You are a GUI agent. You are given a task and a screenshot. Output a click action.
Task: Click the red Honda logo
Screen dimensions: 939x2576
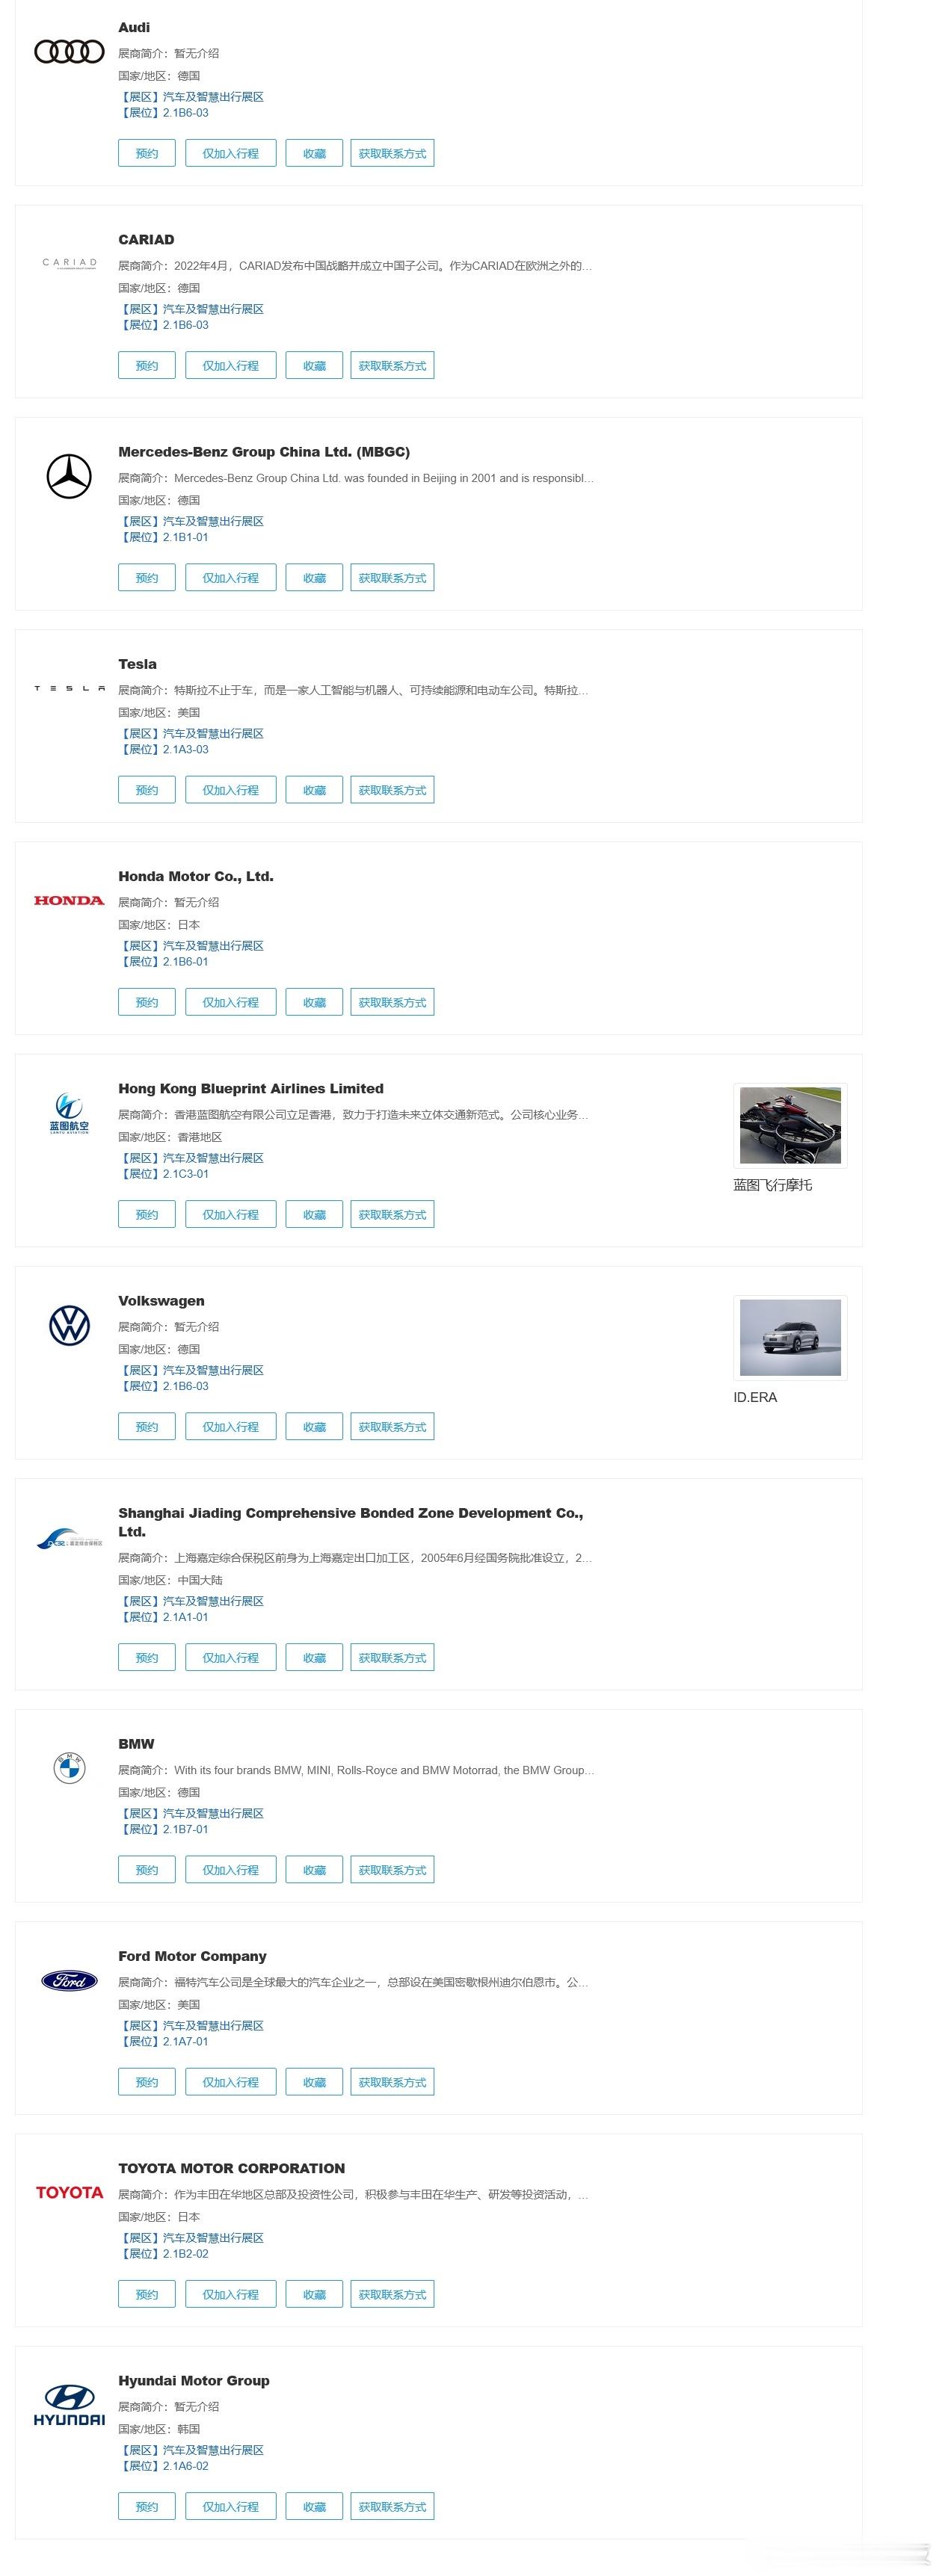pyautogui.click(x=69, y=900)
